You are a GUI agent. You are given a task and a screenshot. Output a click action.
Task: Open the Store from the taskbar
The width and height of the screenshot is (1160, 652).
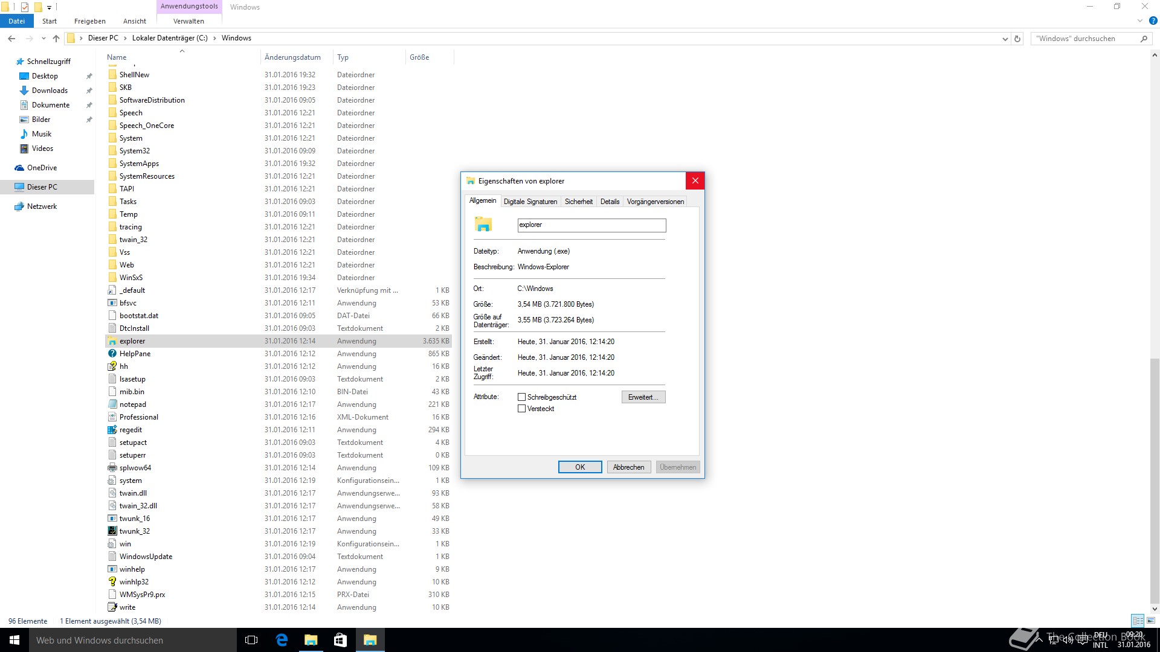[340, 640]
